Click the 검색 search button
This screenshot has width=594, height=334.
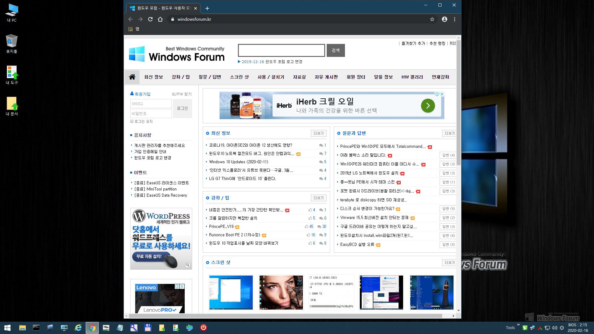(x=336, y=50)
